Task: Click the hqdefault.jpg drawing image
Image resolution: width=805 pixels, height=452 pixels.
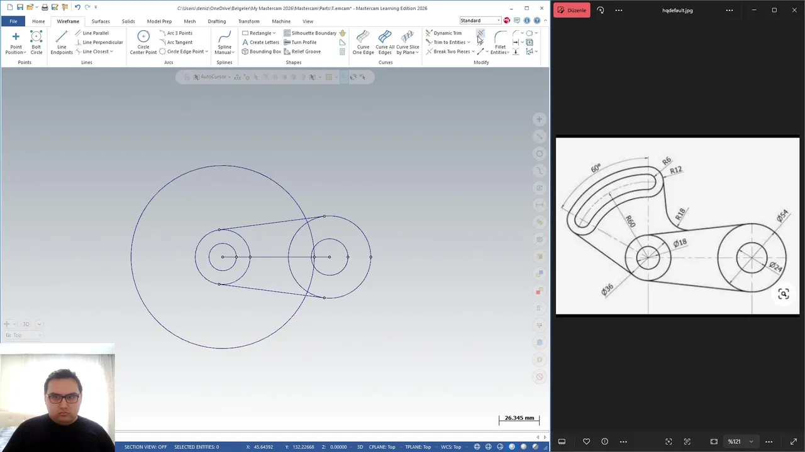Action: point(677,225)
